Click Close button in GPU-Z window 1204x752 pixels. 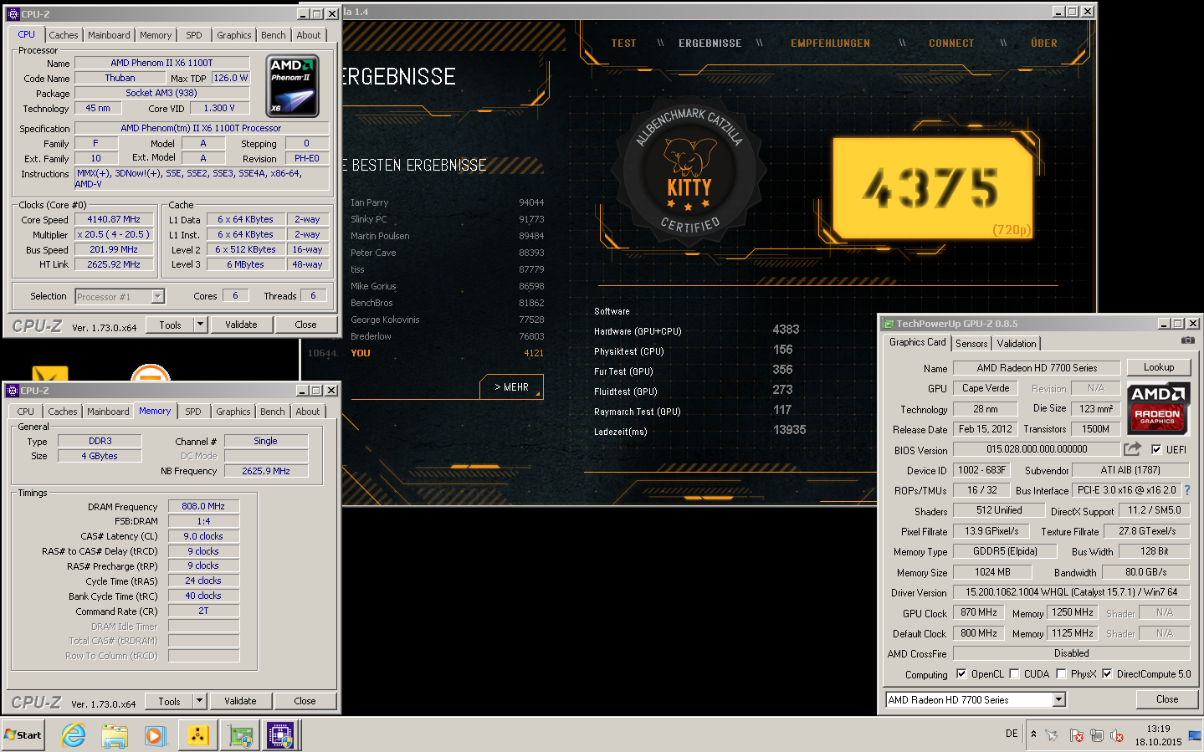pyautogui.click(x=1167, y=699)
